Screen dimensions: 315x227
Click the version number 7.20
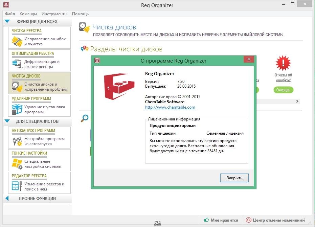click(181, 81)
